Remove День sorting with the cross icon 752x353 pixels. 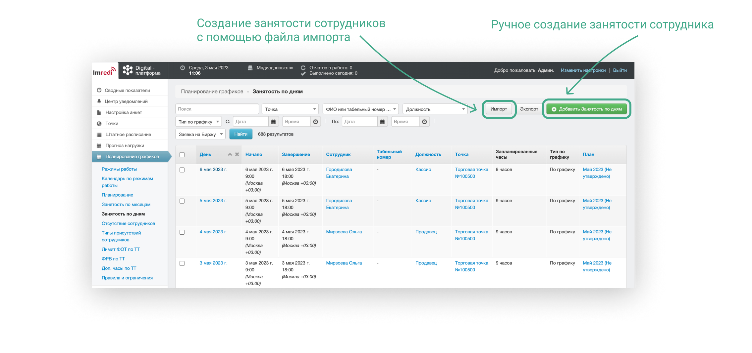coord(237,154)
